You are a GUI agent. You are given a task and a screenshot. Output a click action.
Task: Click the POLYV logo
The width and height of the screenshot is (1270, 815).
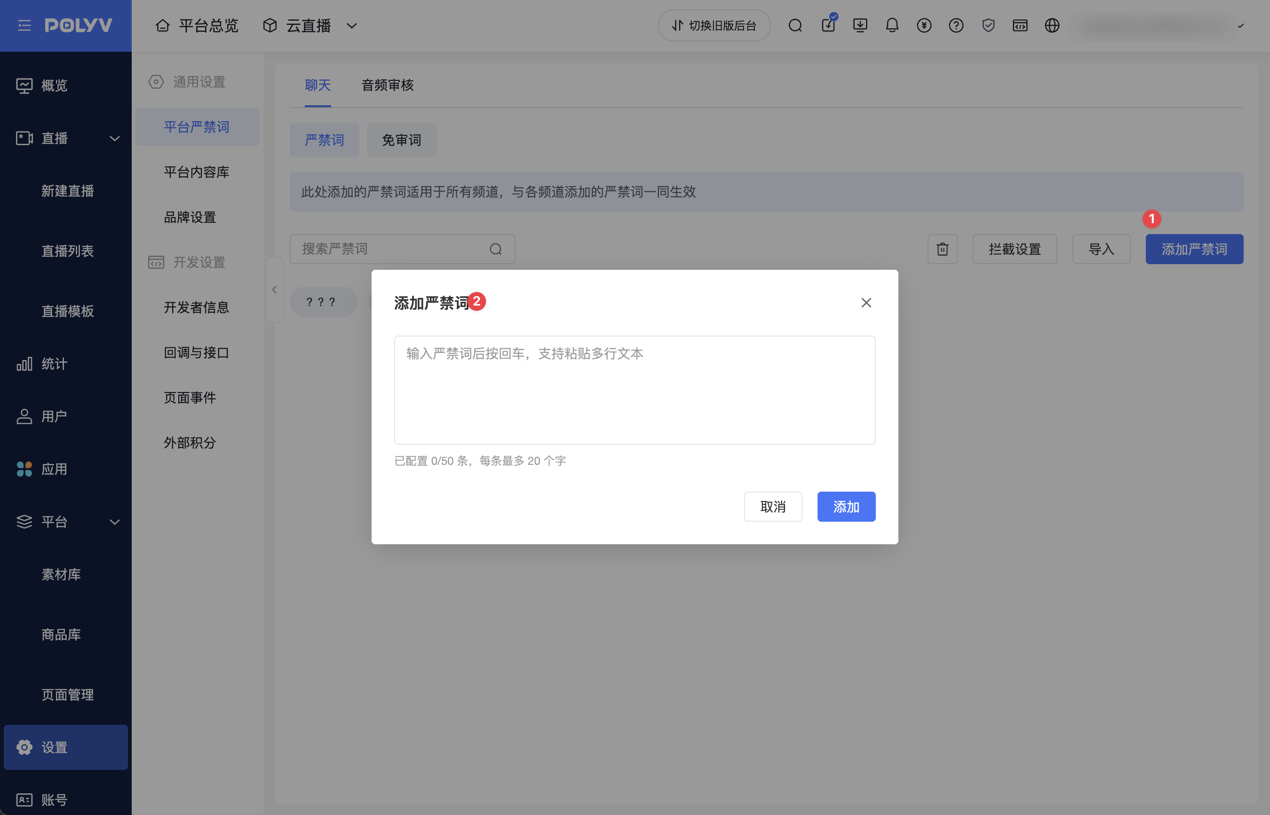coord(79,25)
